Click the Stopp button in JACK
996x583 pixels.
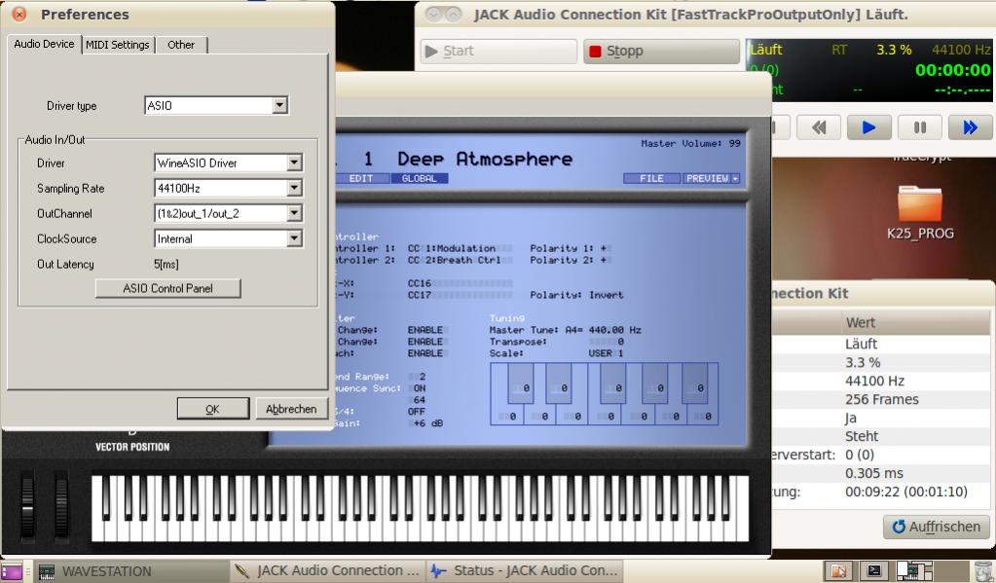pyautogui.click(x=661, y=51)
